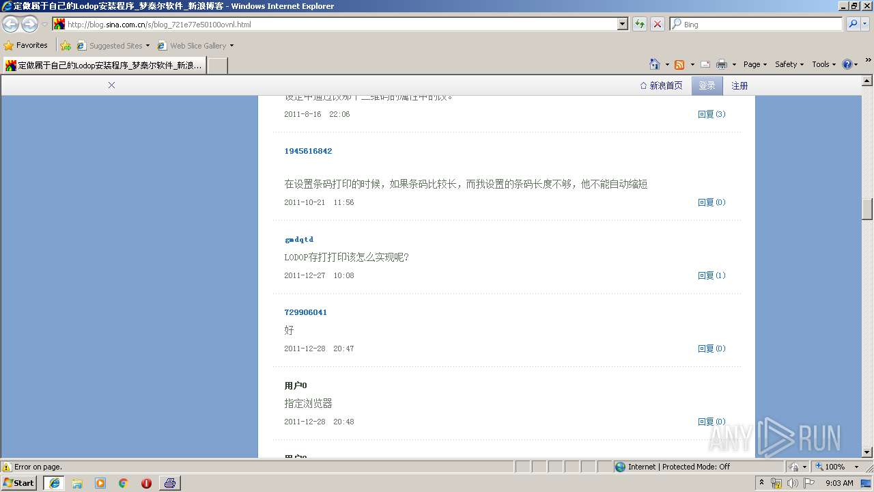This screenshot has width=874, height=492.
Task: Expand the recent pages dropdown by nav buttons
Action: point(44,24)
